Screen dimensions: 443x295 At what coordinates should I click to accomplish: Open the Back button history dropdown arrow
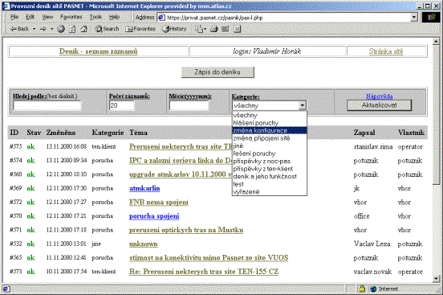click(35, 29)
